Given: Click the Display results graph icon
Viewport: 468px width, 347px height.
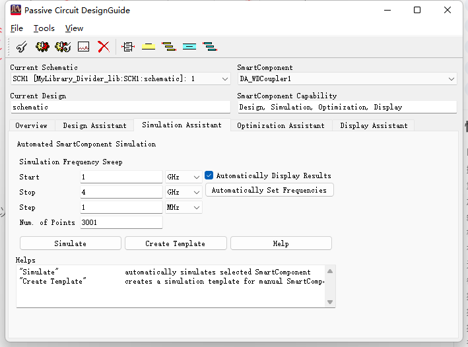Looking at the screenshot, I should (84, 47).
